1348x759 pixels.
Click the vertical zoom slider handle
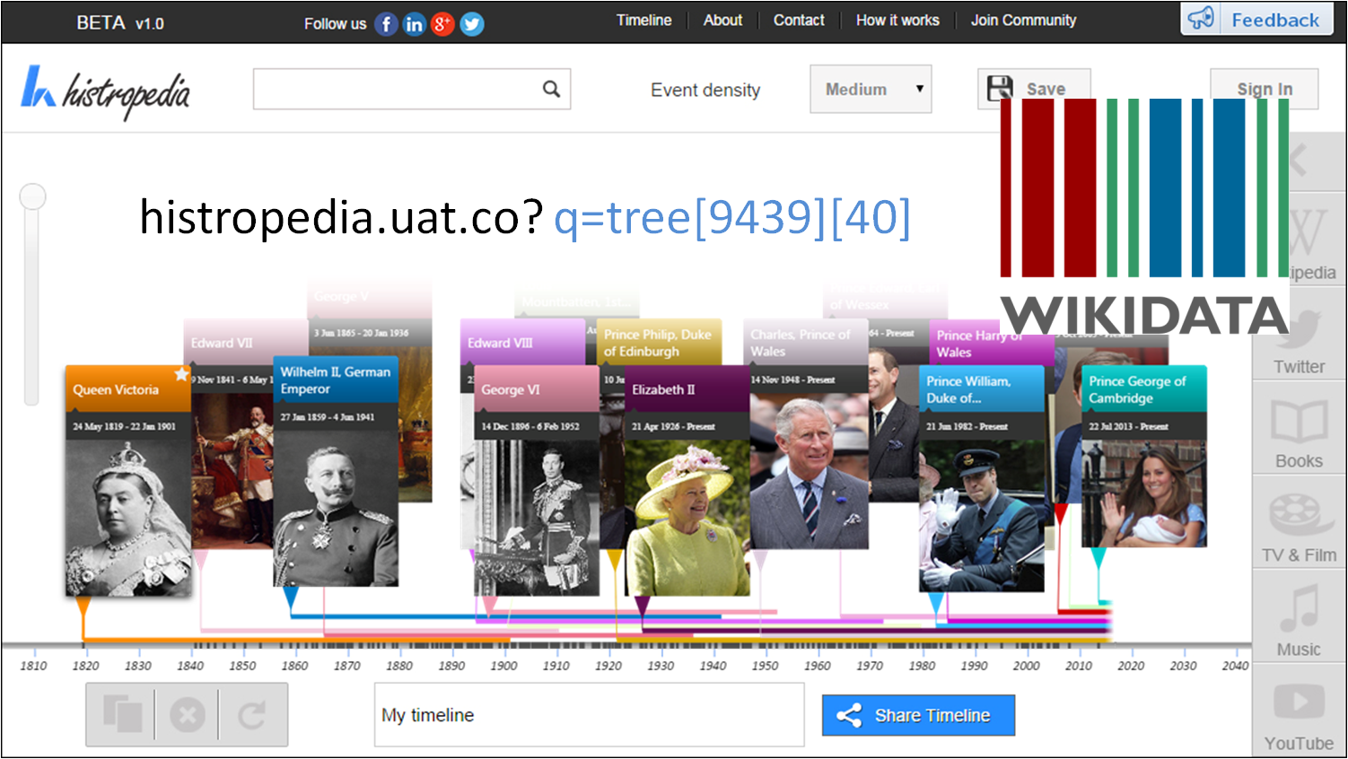coord(33,196)
